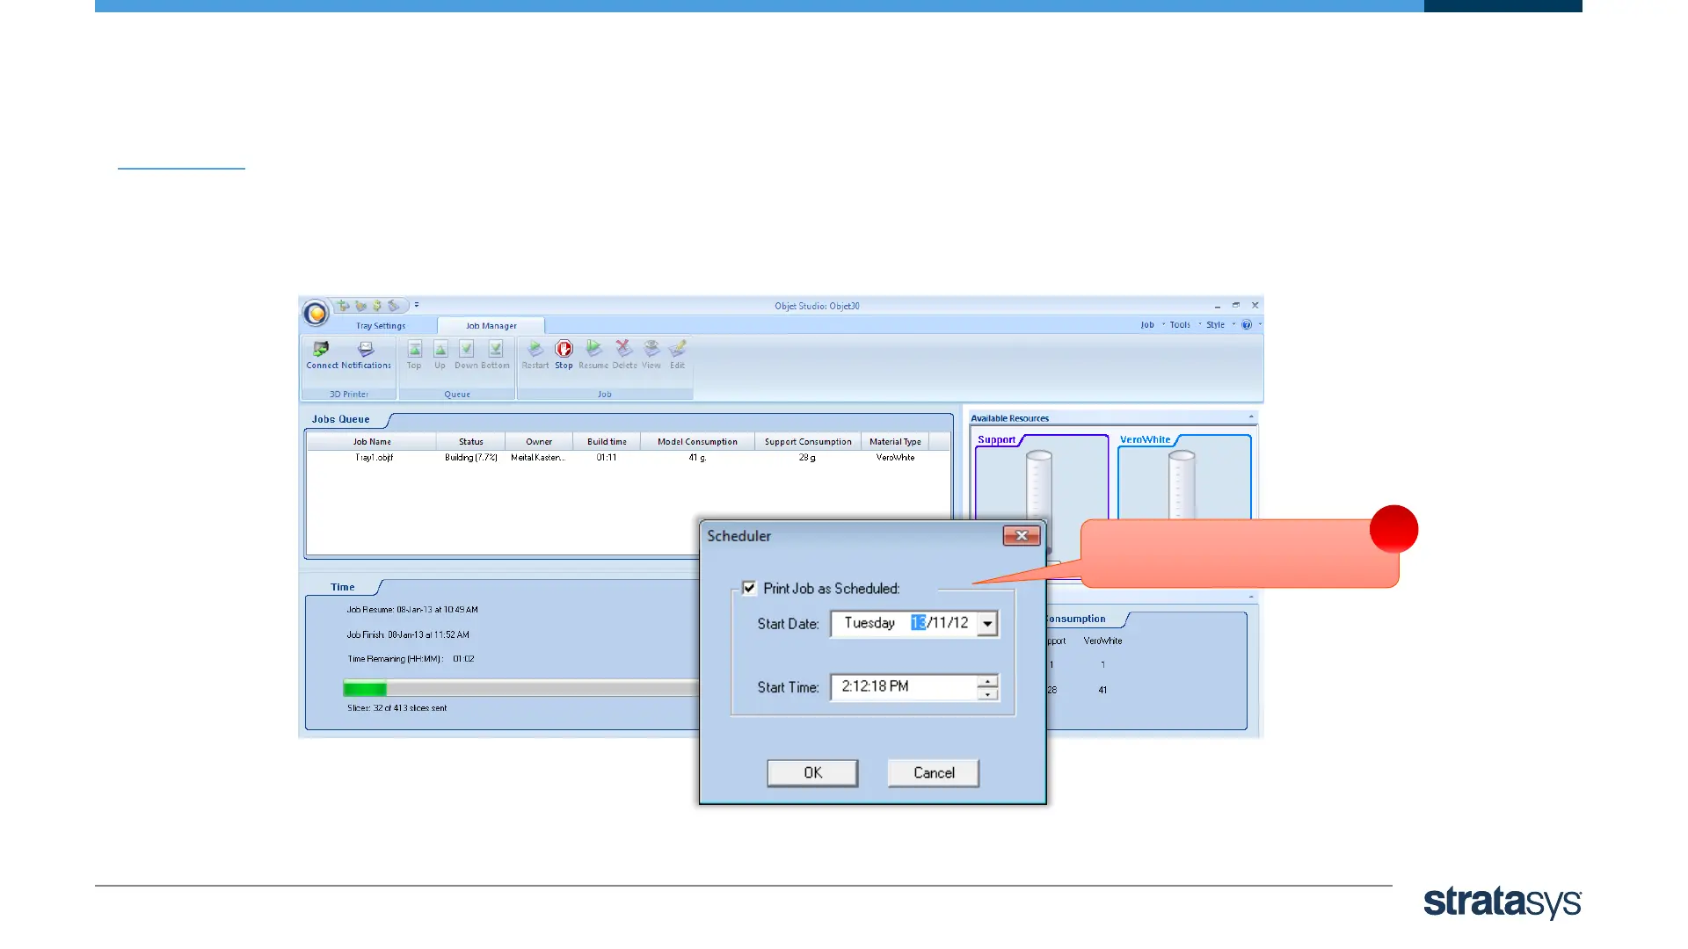Open the Tools menu dropdown
This screenshot has width=1688, height=949.
(1180, 325)
